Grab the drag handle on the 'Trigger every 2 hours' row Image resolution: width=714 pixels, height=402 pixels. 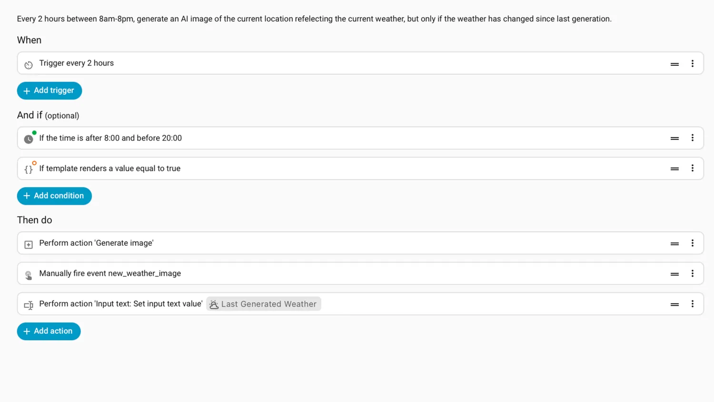click(674, 64)
